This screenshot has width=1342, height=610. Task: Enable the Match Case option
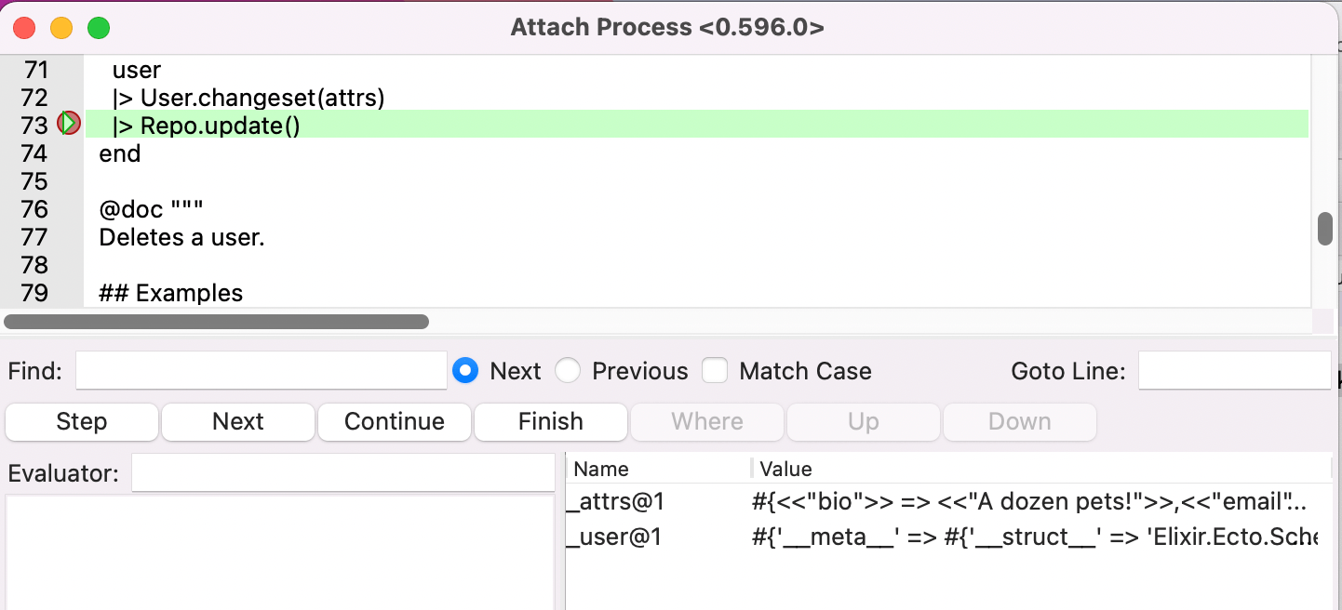[x=715, y=370]
